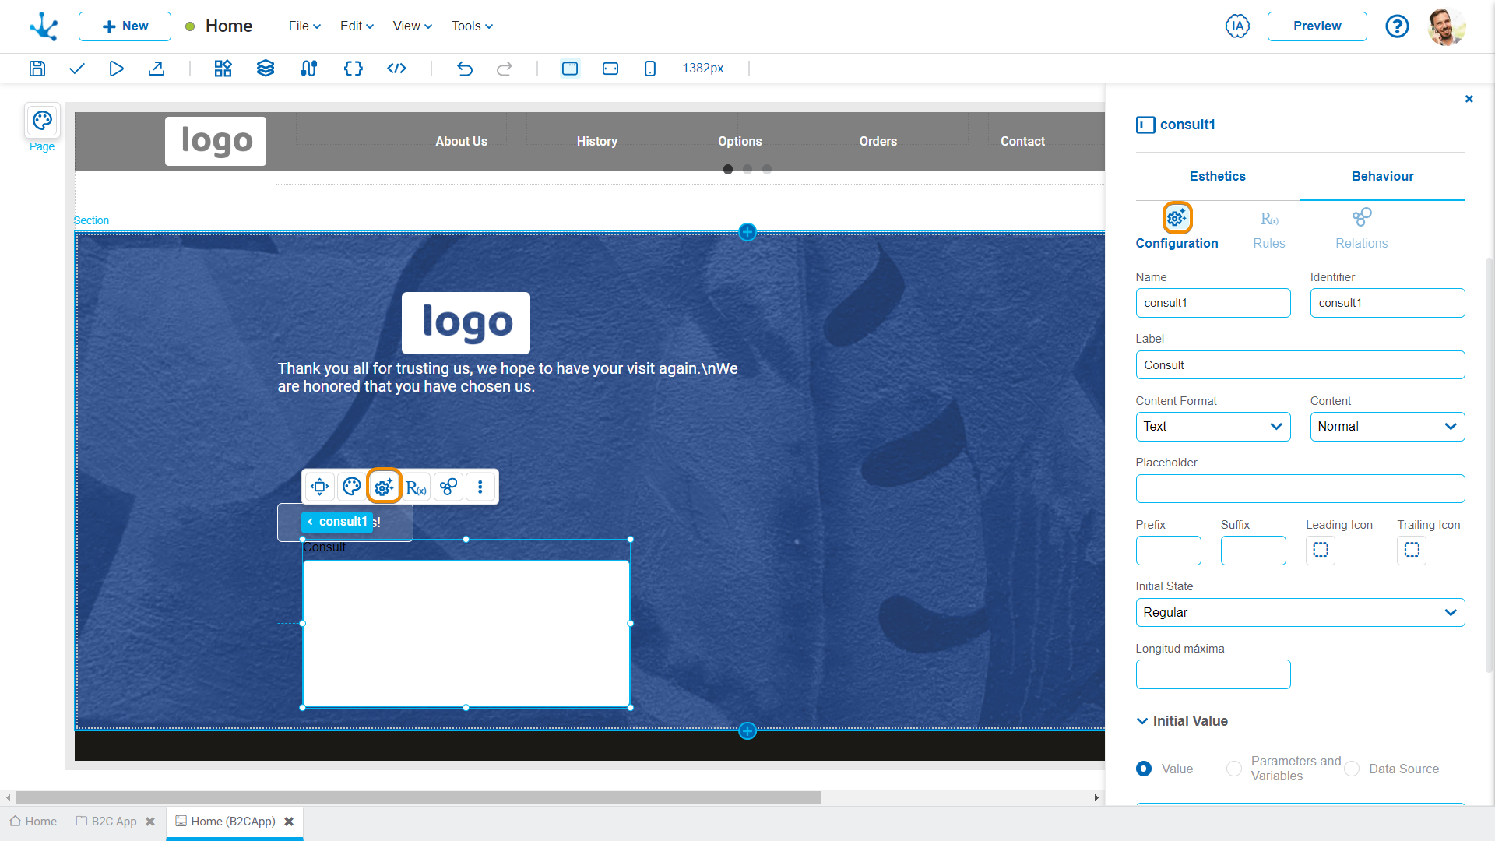Click the Preview button

(1317, 26)
